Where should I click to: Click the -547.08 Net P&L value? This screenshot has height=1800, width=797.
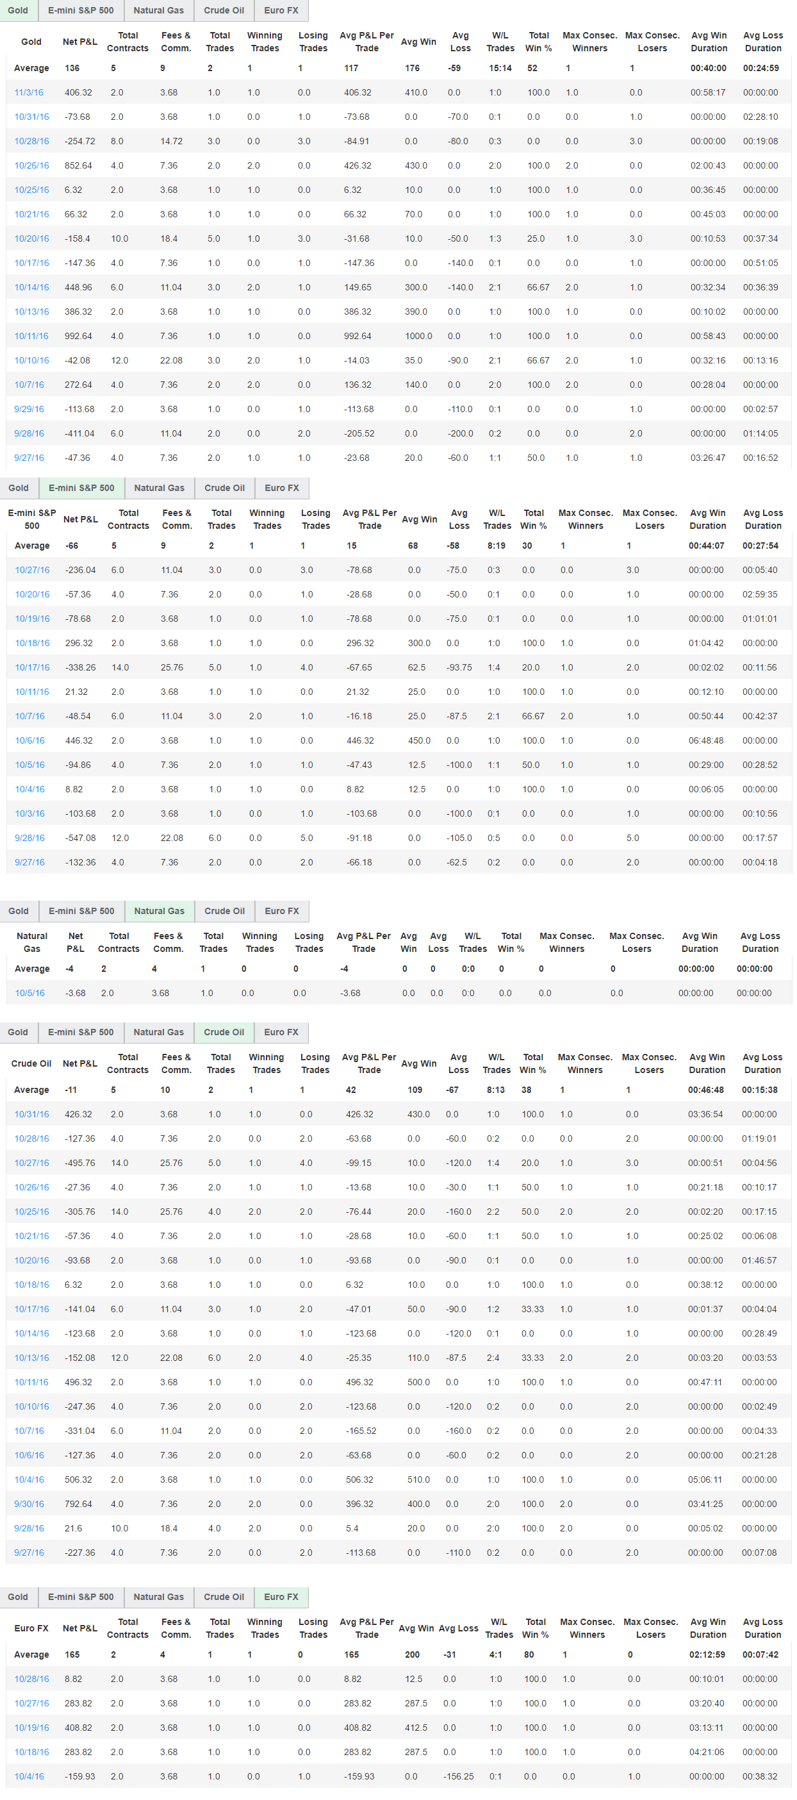[x=80, y=838]
